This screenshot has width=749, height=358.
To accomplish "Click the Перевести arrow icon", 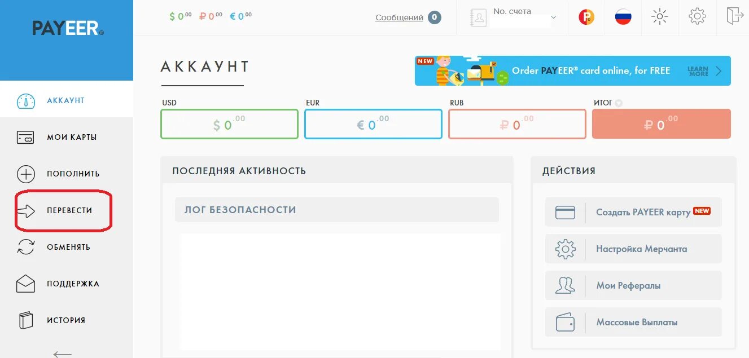I will pyautogui.click(x=26, y=211).
